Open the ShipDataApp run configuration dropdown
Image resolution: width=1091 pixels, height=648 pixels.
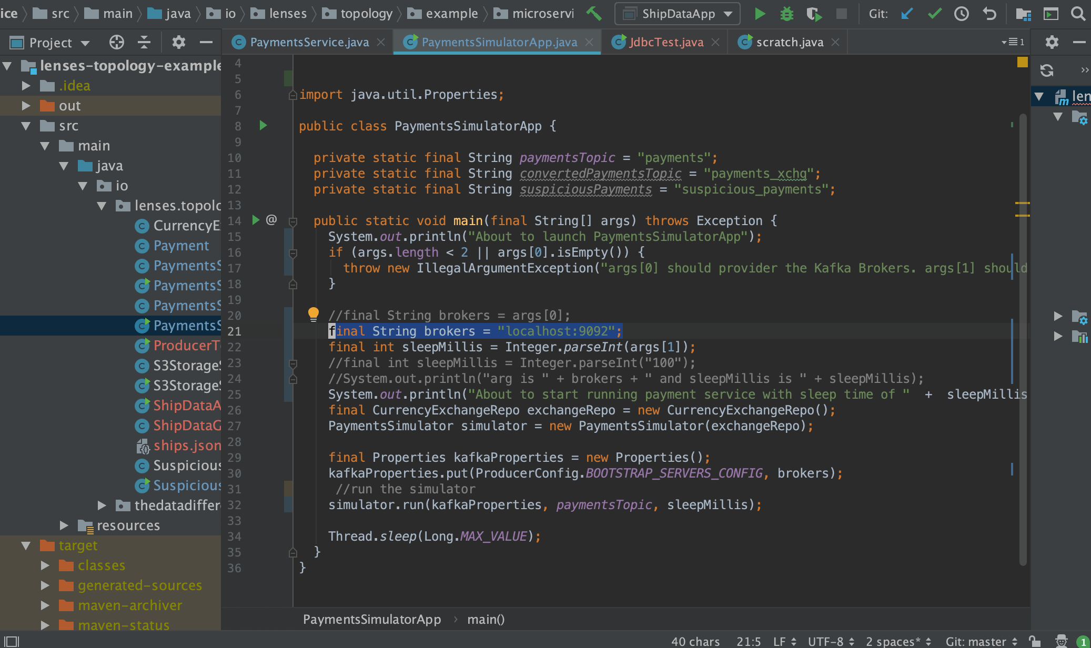(678, 14)
